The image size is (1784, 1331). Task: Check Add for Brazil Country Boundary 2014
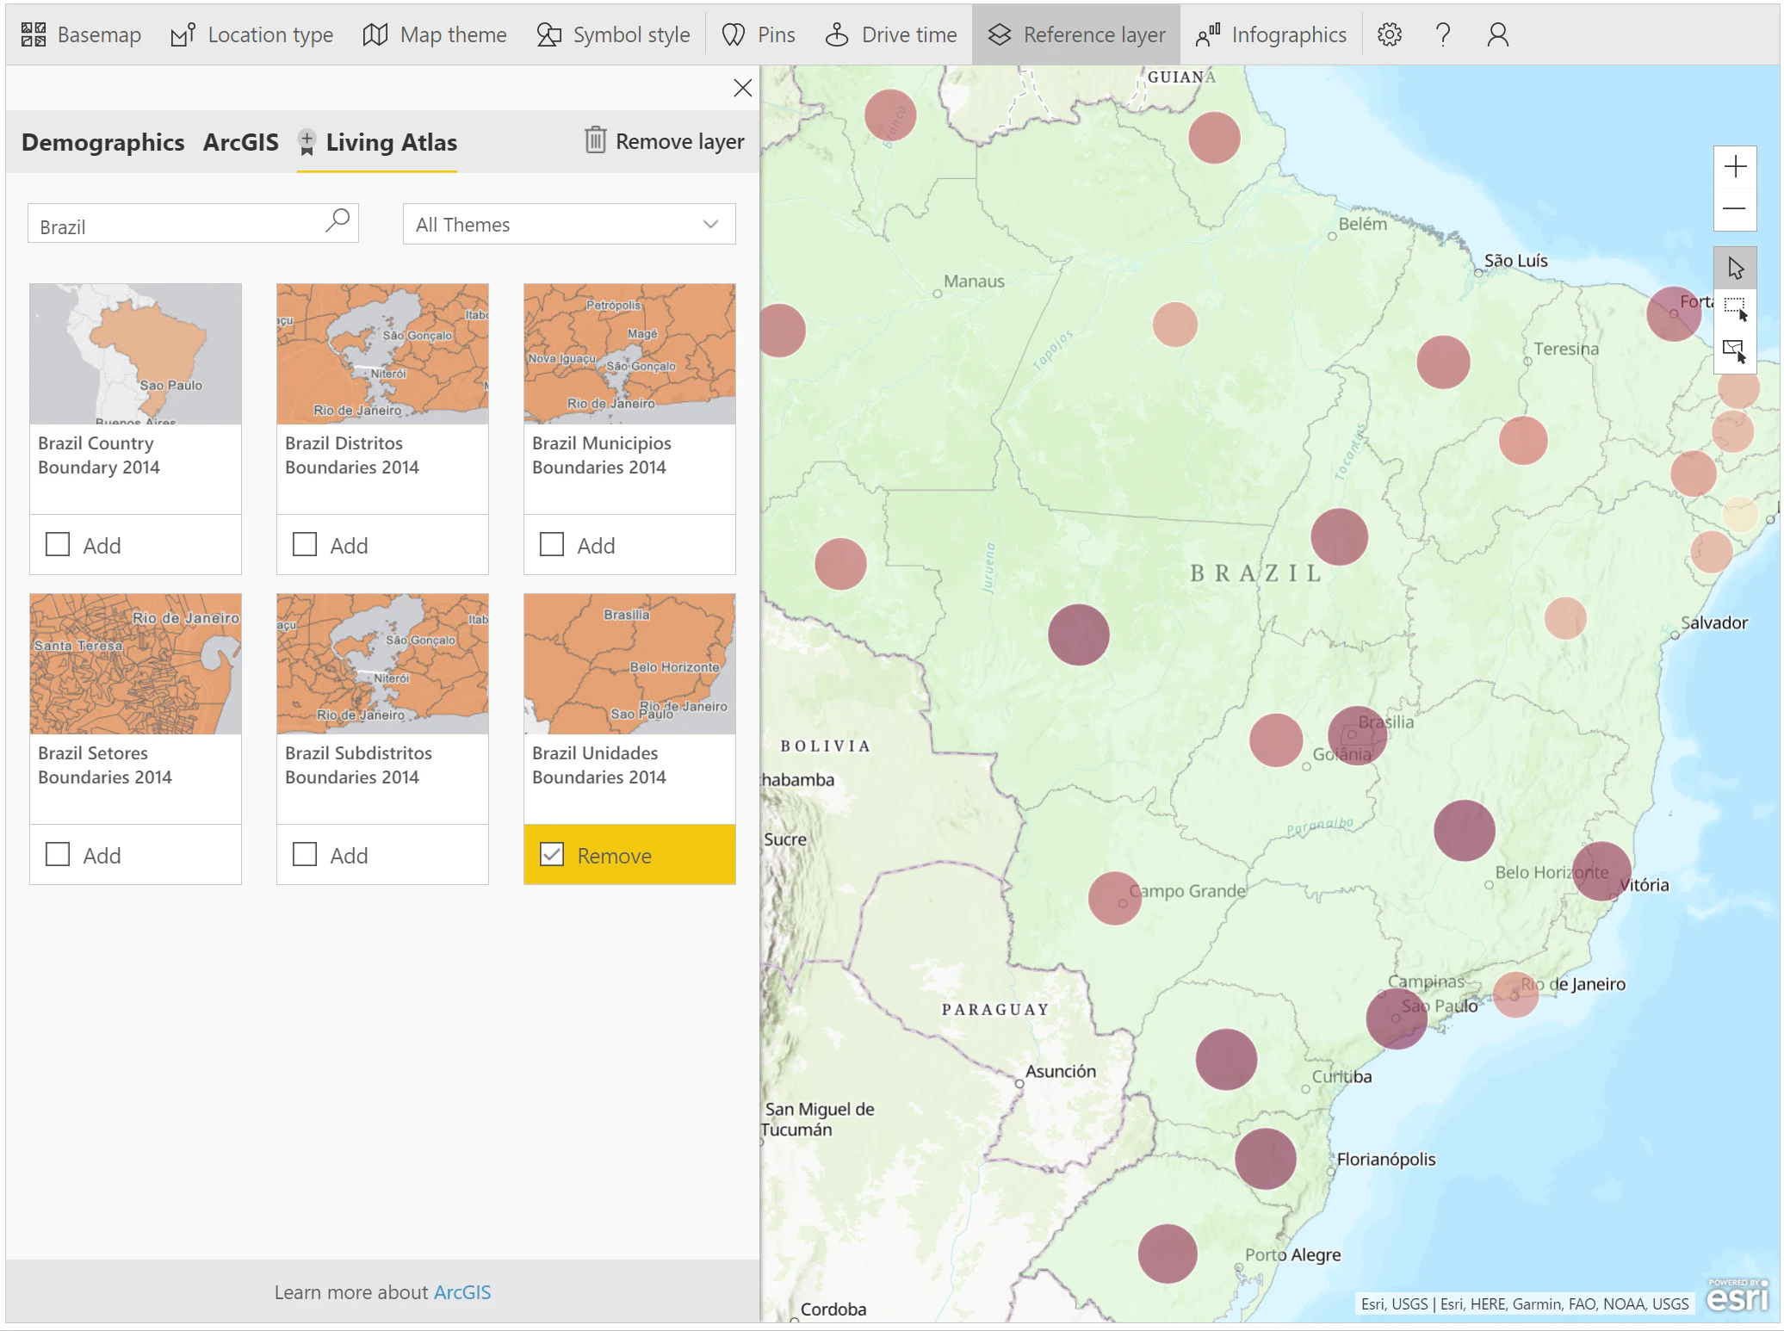(58, 544)
